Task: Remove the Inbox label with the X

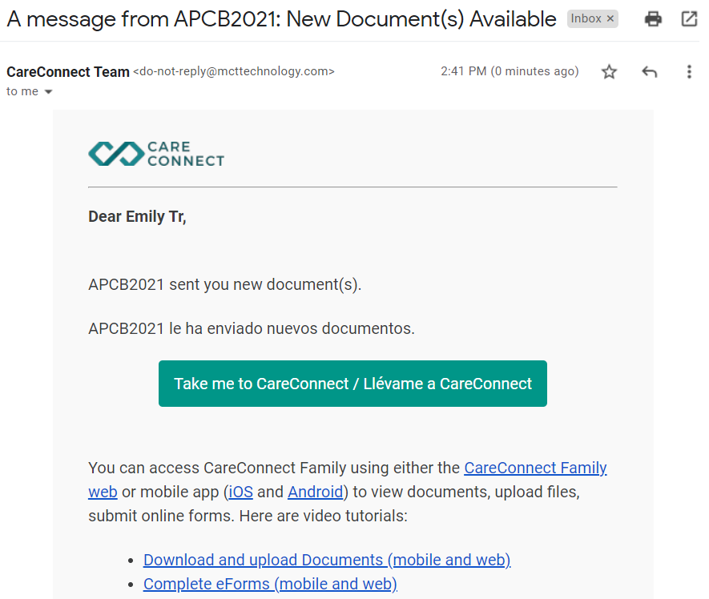Action: click(x=610, y=18)
